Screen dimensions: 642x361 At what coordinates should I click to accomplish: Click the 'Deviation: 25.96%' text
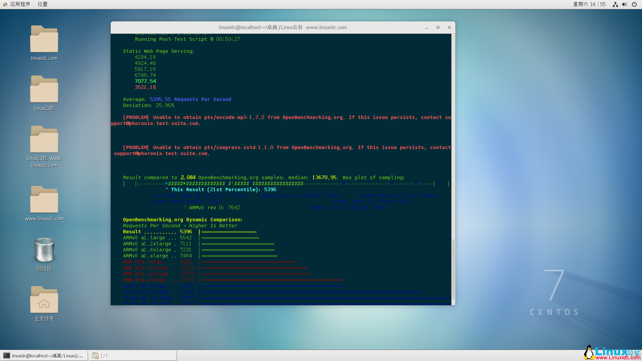(148, 105)
